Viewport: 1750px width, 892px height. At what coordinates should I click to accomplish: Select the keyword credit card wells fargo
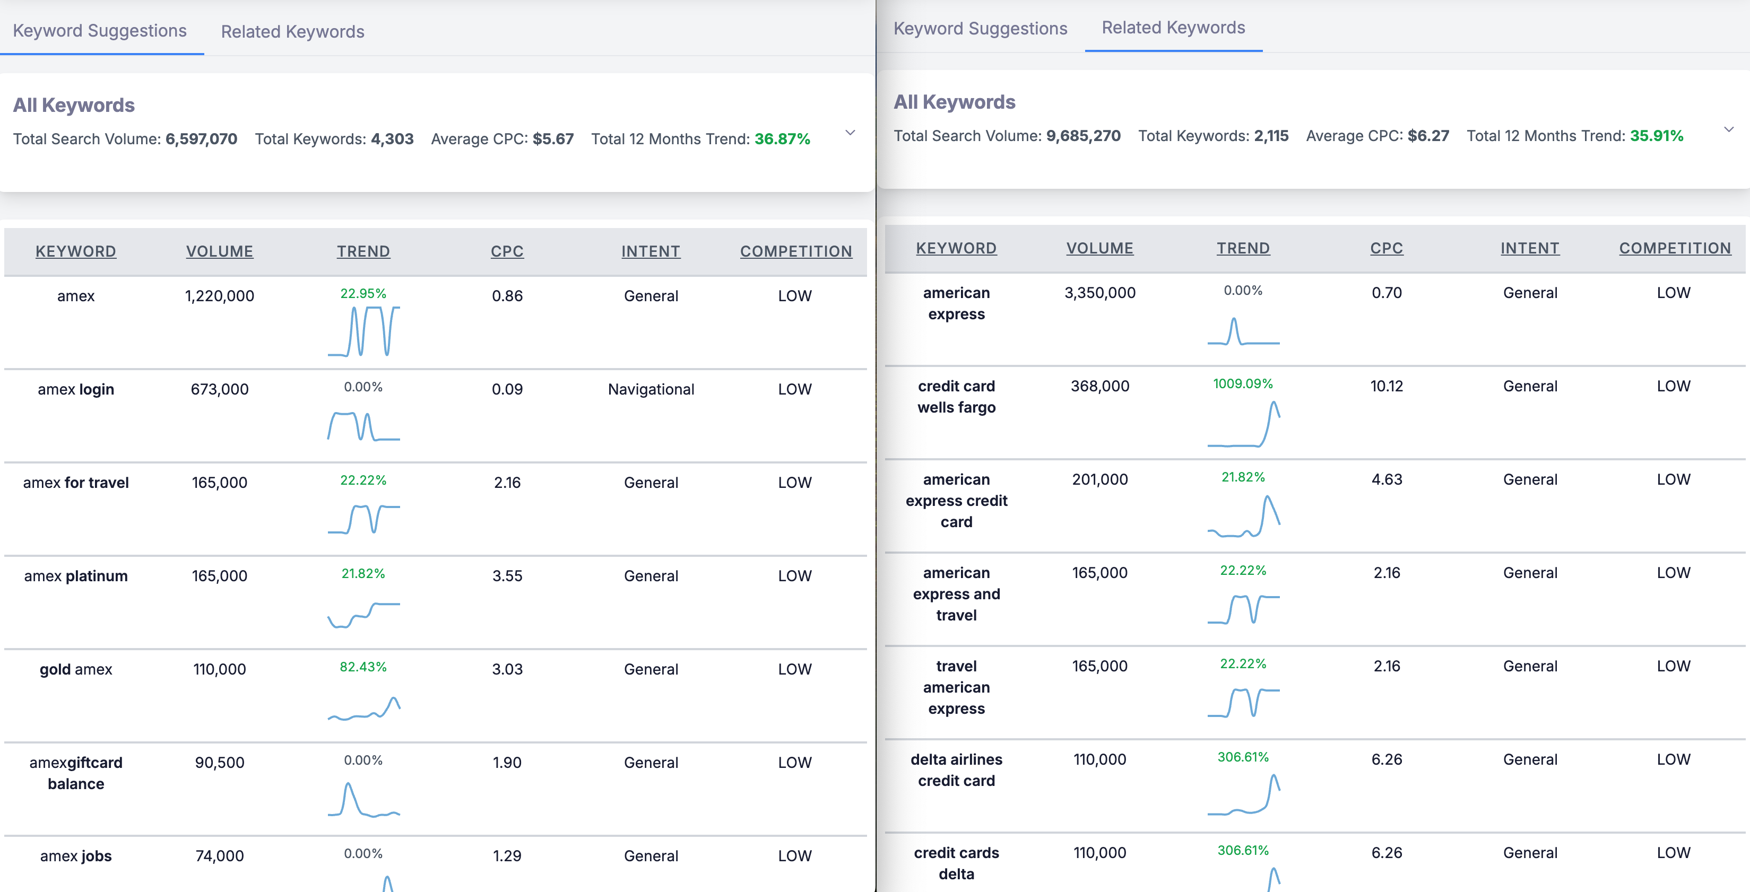(x=957, y=397)
